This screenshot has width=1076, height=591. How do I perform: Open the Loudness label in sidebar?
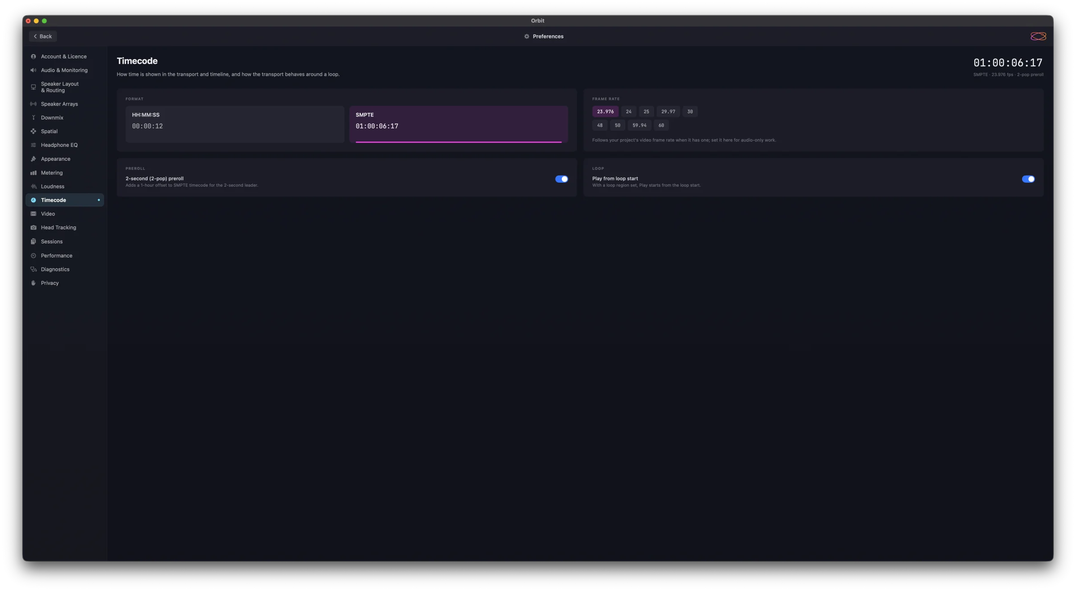(x=52, y=186)
